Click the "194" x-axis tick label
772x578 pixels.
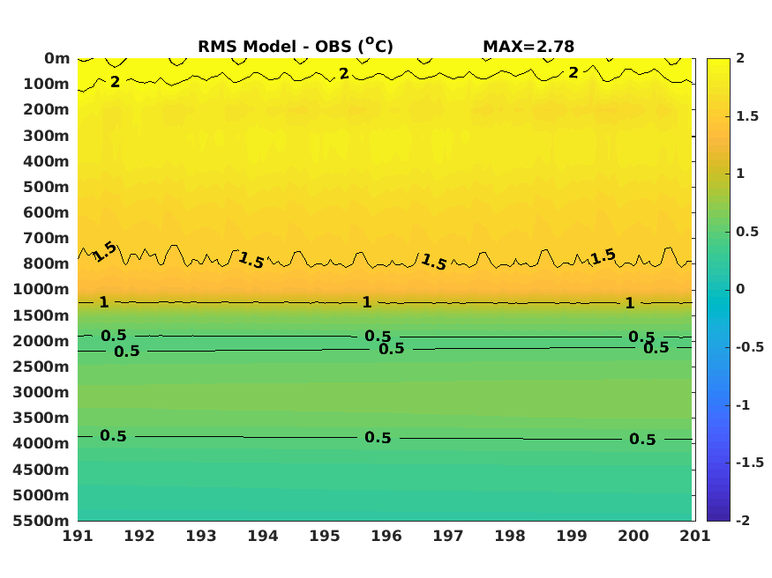coord(263,536)
